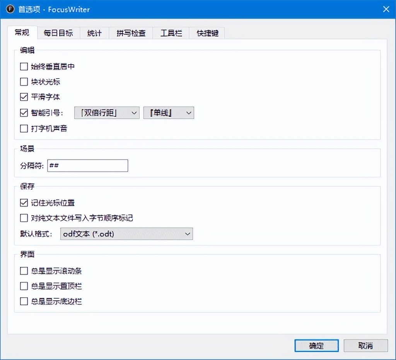396x360 pixels.
Task: Open the 统计 tab
Action: 94,33
